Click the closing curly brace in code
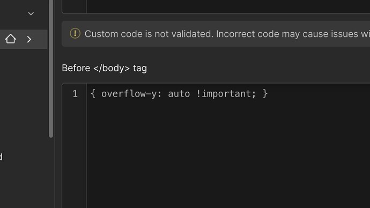This screenshot has width=370, height=208. pyautogui.click(x=265, y=94)
